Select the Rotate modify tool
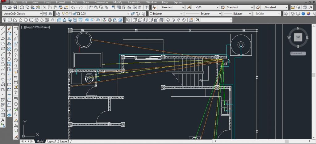 [x=9, y=59]
